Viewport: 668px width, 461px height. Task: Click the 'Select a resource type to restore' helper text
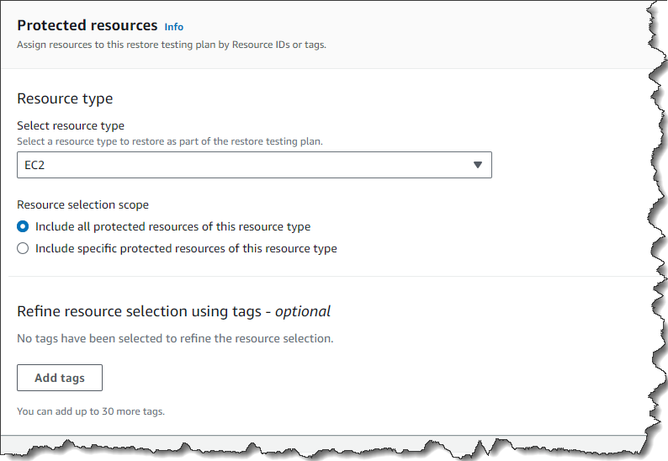[169, 140]
